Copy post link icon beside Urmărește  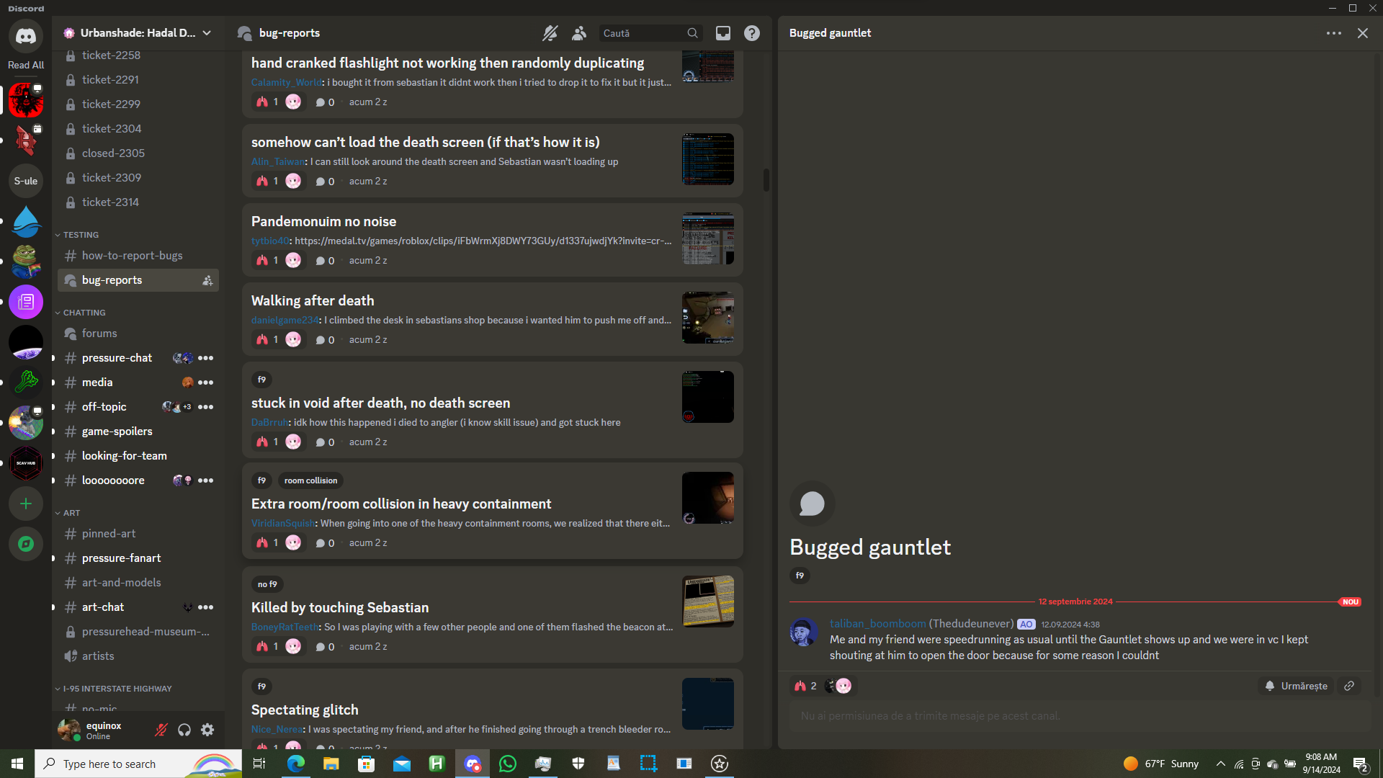click(1349, 686)
